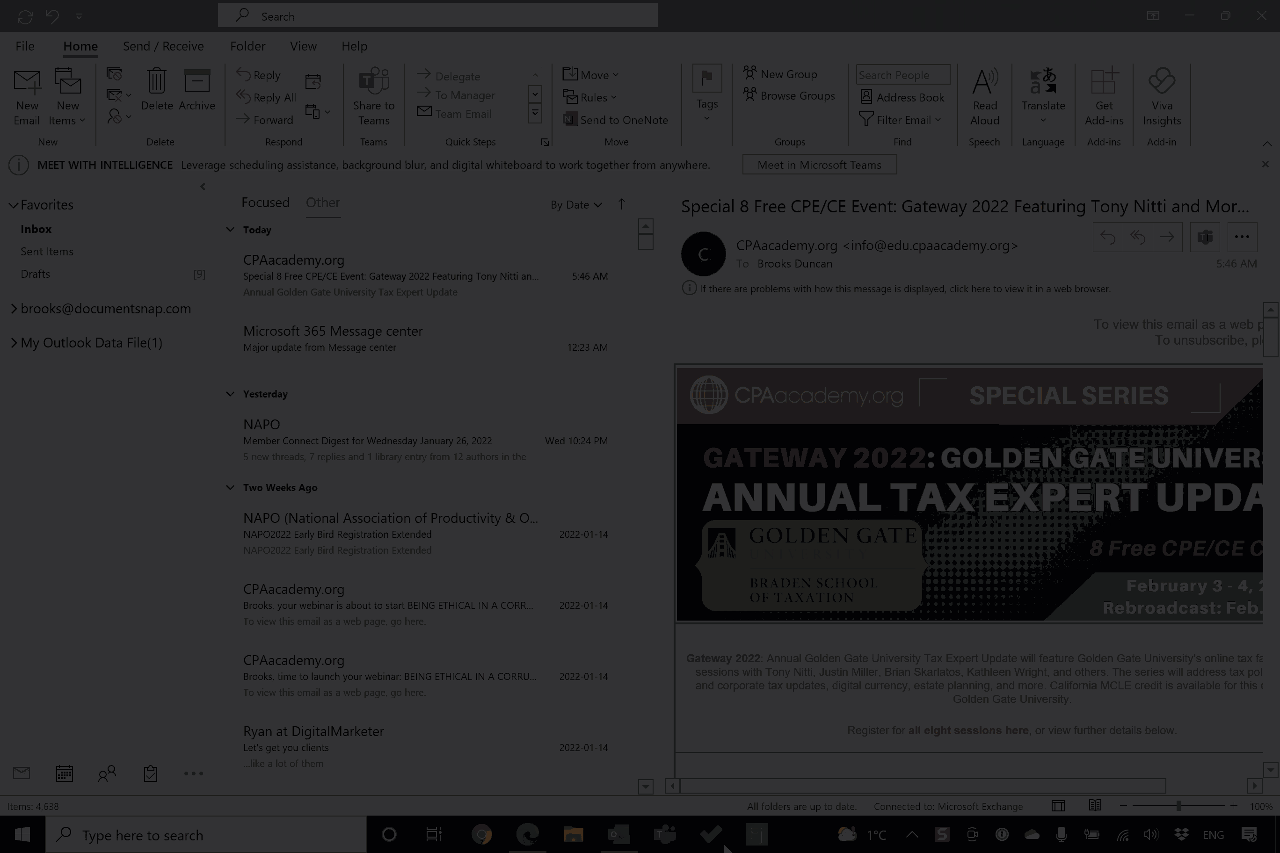Collapse the folder pane
Screen dimensions: 1280x853
(x=203, y=187)
